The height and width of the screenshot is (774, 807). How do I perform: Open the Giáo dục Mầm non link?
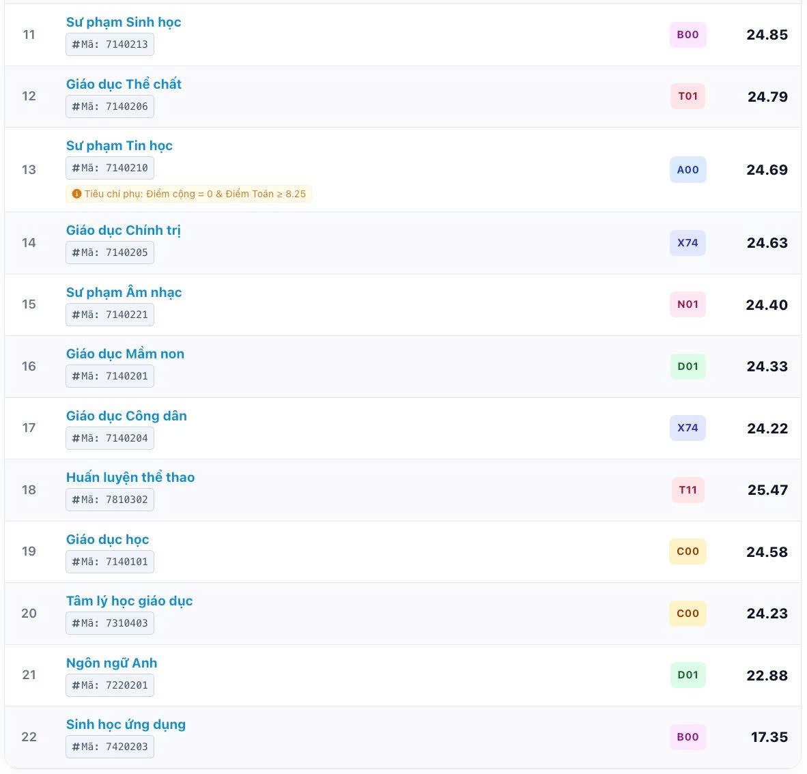(125, 354)
